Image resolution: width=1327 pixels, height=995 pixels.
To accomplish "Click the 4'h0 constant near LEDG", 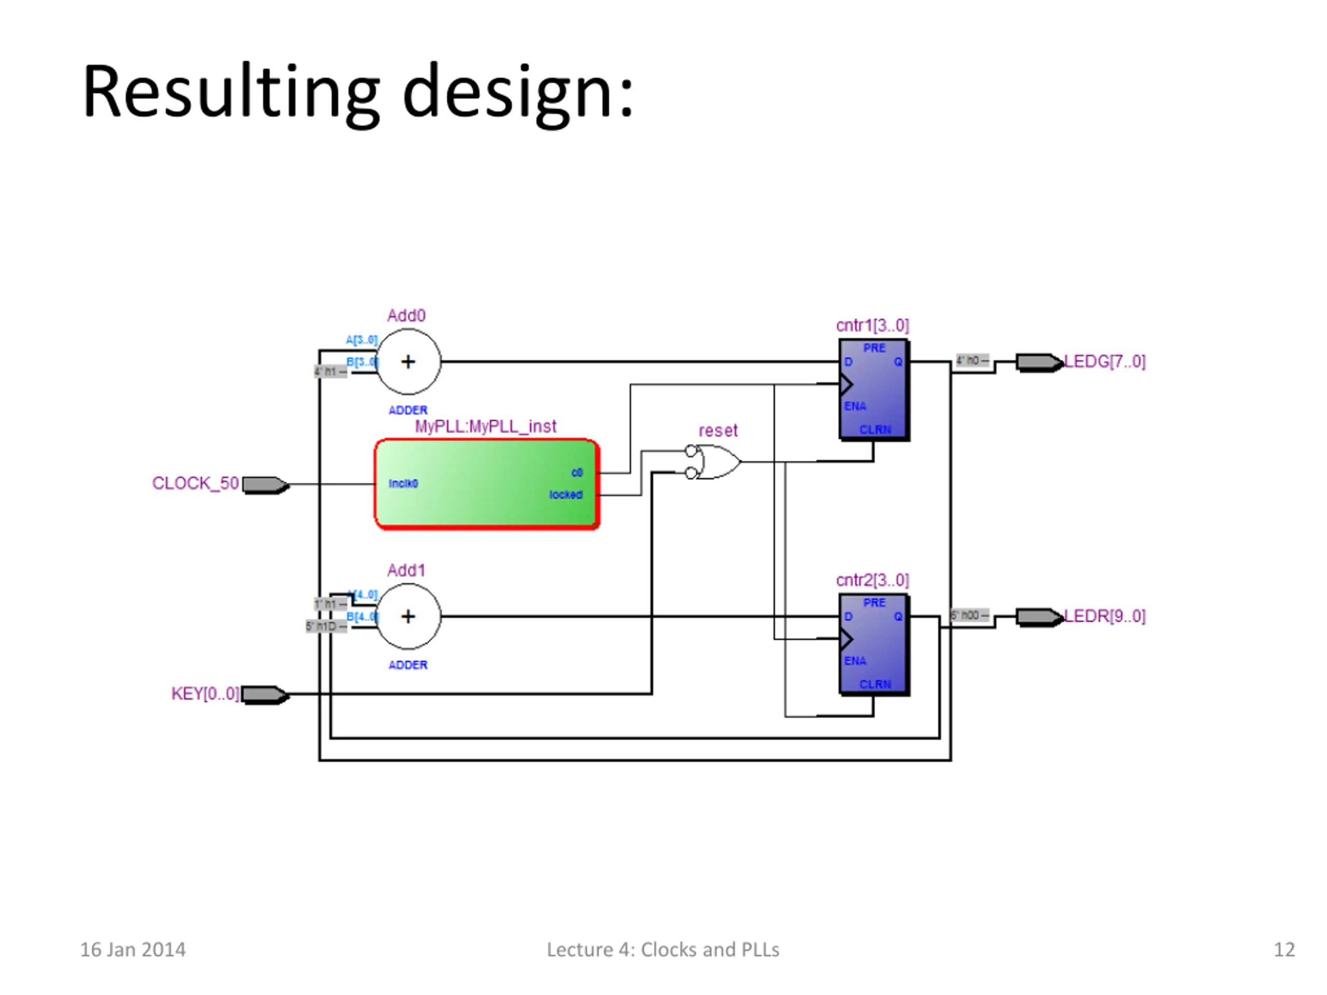I will (972, 361).
